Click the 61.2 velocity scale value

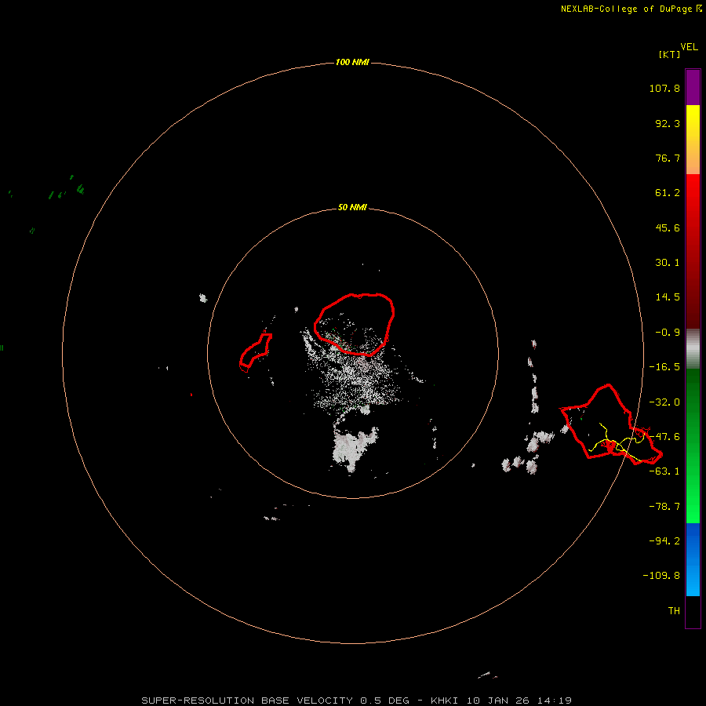tap(668, 193)
